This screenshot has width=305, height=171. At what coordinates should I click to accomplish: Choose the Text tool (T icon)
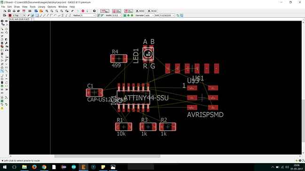tap(7, 75)
